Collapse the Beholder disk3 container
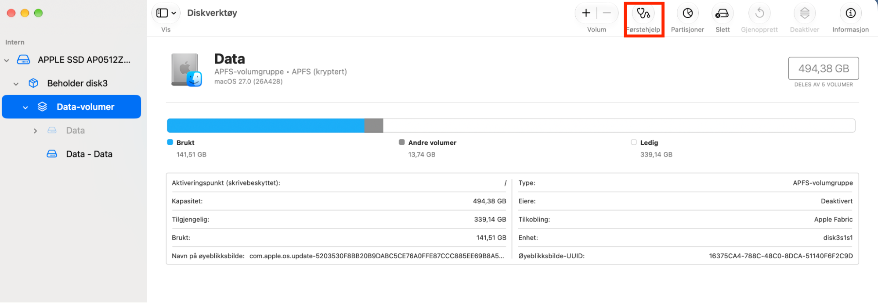 tap(16, 84)
